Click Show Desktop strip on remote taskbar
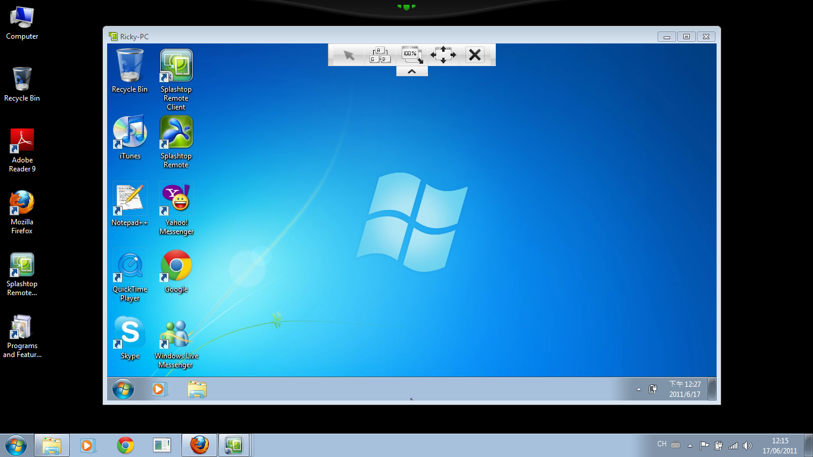This screenshot has width=813, height=457. pyautogui.click(x=712, y=389)
